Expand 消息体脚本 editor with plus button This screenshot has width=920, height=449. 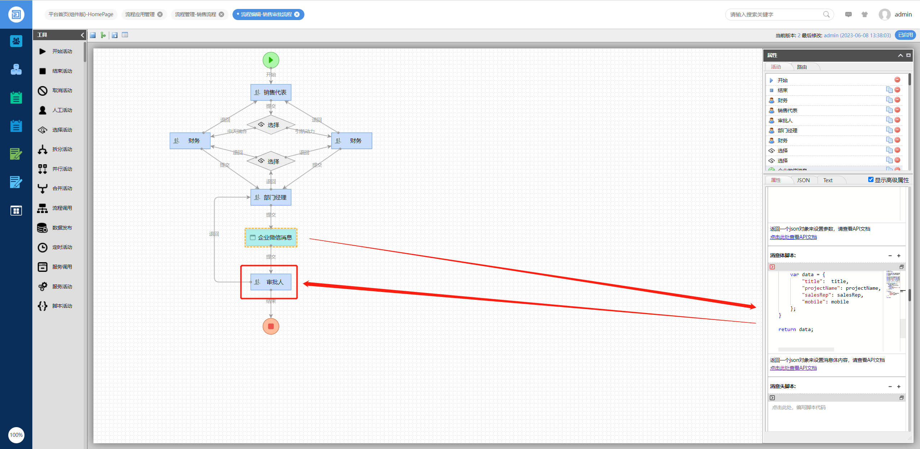[x=899, y=256]
